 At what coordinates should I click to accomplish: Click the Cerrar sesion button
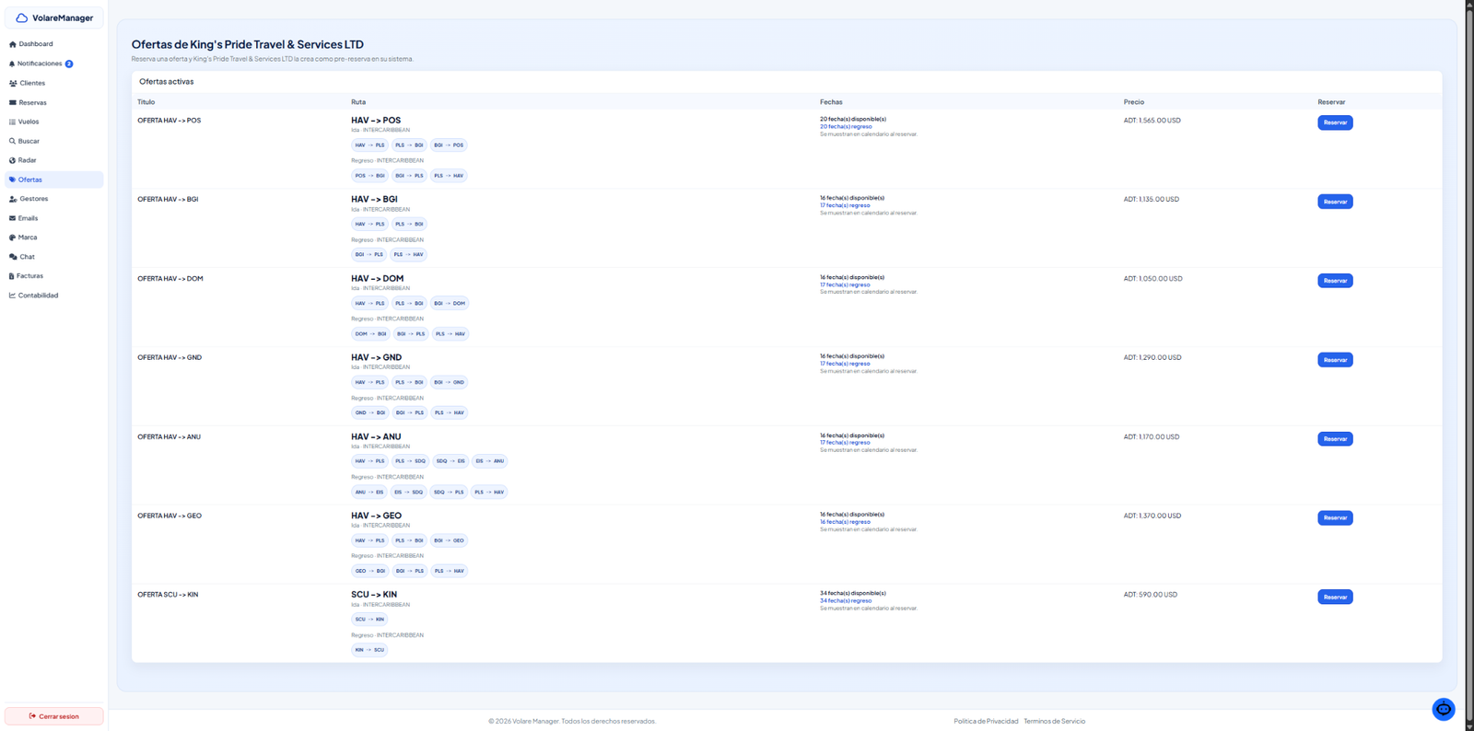53,716
